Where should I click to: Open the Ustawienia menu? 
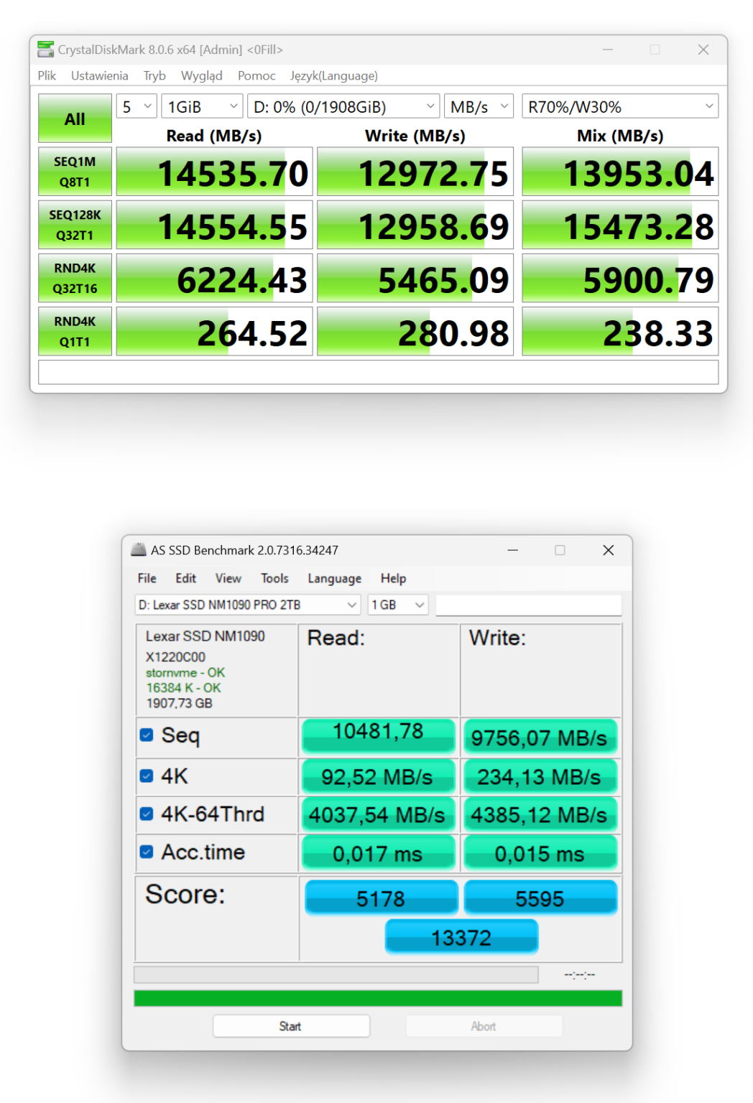(99, 75)
